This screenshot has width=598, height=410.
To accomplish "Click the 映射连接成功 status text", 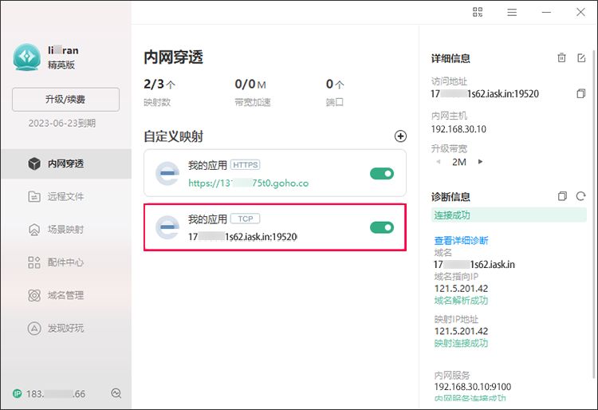I will (x=461, y=343).
